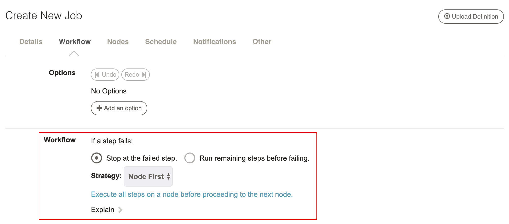Expand the Explain section chevron
The width and height of the screenshot is (509, 224).
tap(120, 210)
